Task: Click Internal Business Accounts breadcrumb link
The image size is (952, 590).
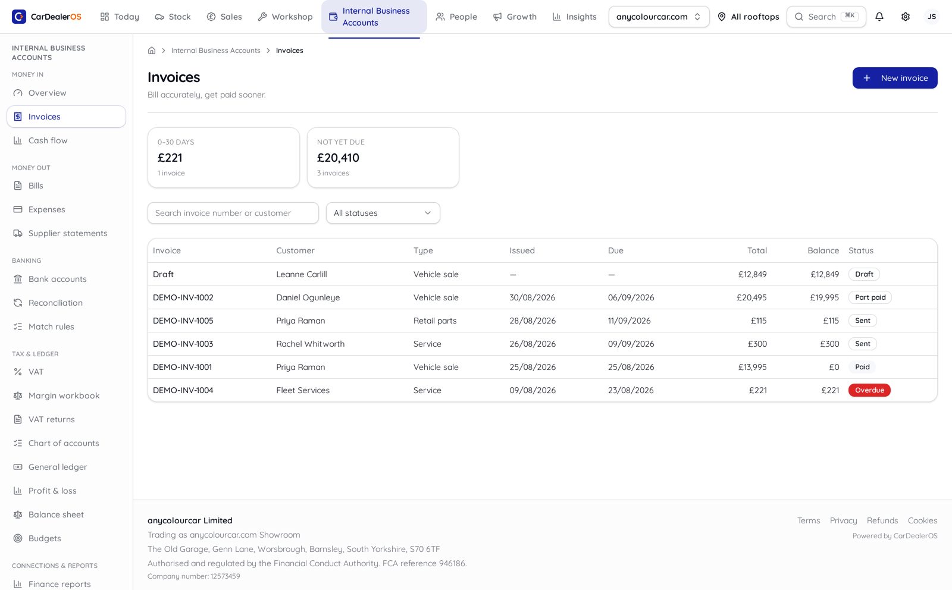Action: pyautogui.click(x=216, y=51)
